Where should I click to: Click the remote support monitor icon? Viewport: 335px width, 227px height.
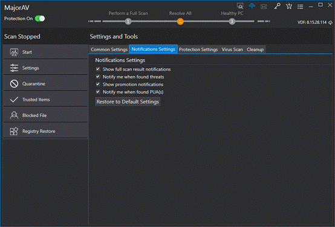(240, 6)
